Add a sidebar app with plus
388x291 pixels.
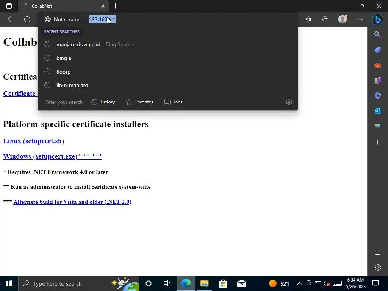(x=378, y=142)
